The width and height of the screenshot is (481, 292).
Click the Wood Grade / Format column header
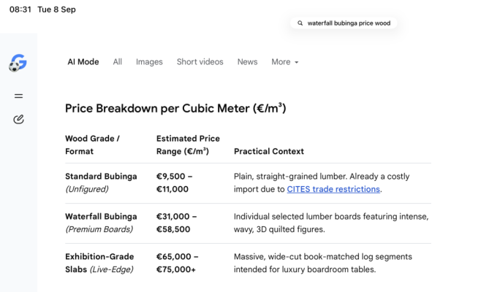point(92,145)
